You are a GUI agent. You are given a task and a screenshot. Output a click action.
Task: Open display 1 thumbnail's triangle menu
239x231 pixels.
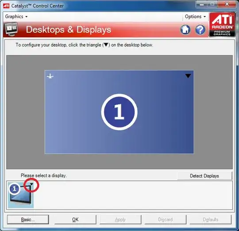tap(31, 184)
